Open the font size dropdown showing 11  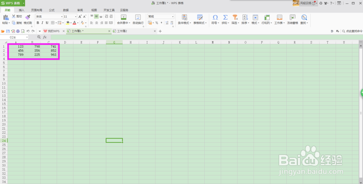pos(76,16)
